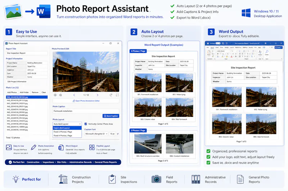Click Find magnifier icon in Word ribbon
This screenshot has height=191, width=288.
click(267, 52)
